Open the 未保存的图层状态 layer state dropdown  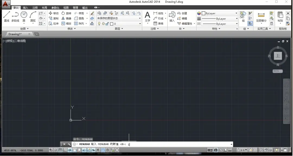click(119, 18)
